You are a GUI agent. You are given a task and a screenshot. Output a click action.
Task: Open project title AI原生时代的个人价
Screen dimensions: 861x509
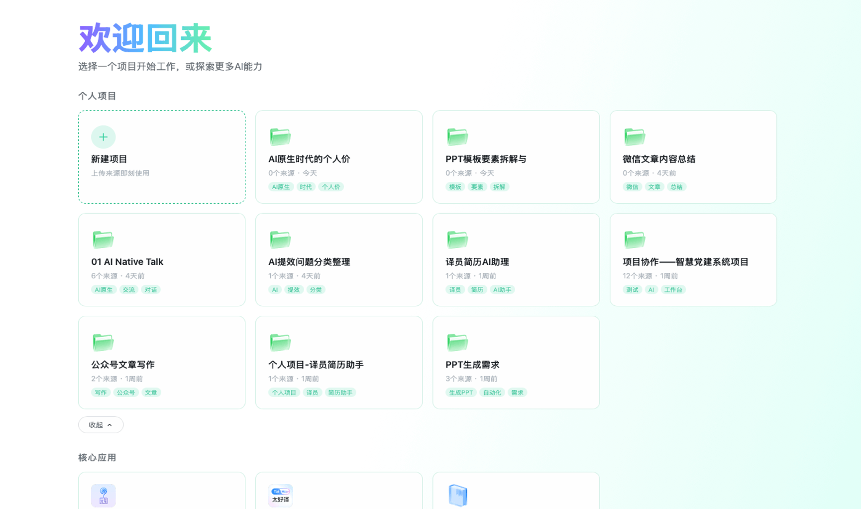tap(309, 159)
